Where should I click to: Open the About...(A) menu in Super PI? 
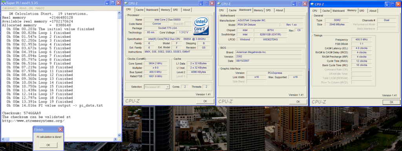point(26,8)
